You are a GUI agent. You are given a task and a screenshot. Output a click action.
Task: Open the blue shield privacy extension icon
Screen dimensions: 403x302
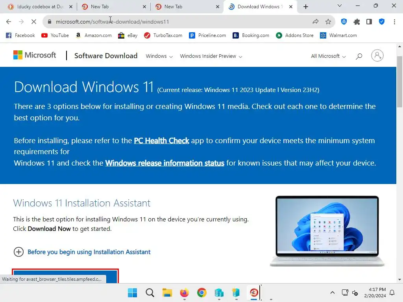(x=344, y=22)
